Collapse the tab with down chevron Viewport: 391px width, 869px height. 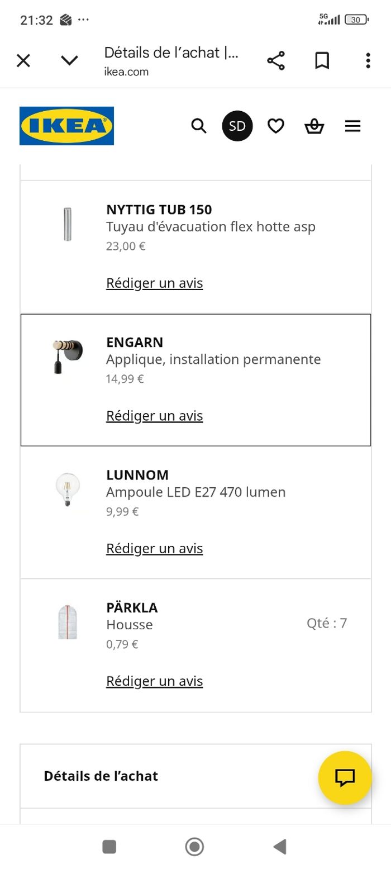click(x=69, y=60)
